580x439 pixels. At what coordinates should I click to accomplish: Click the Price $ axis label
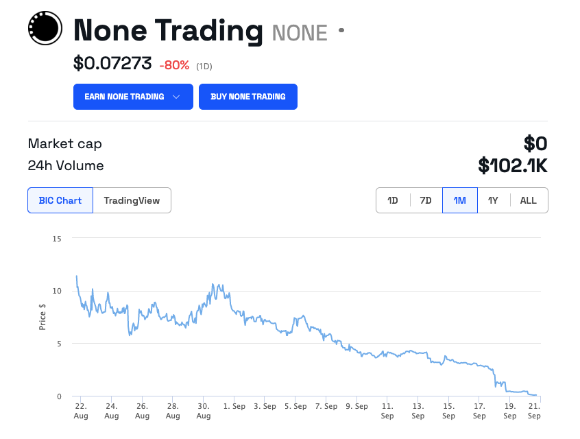43,316
